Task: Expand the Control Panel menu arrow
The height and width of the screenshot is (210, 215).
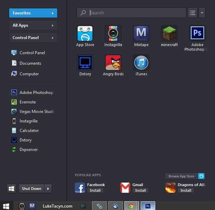Action: 53,38
